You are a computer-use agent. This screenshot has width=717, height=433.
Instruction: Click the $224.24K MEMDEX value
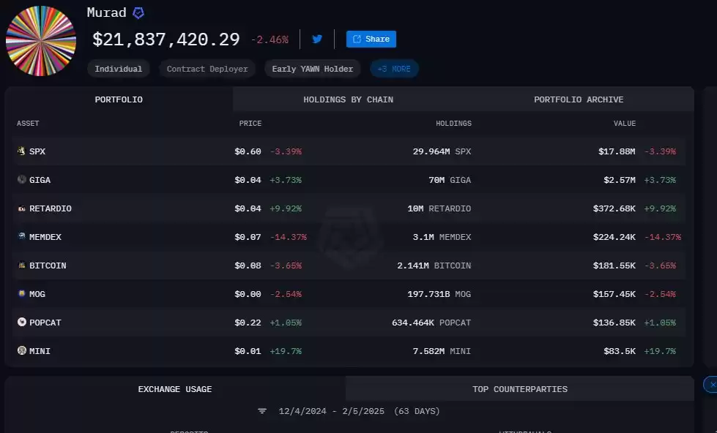click(x=614, y=237)
